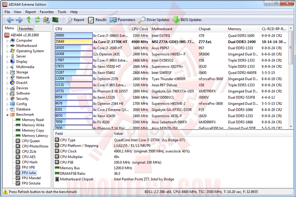
Task: Open the View menu
Action: click(18, 12)
